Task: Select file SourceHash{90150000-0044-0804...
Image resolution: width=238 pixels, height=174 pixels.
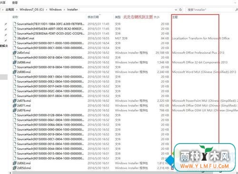Action: (x=50, y=149)
